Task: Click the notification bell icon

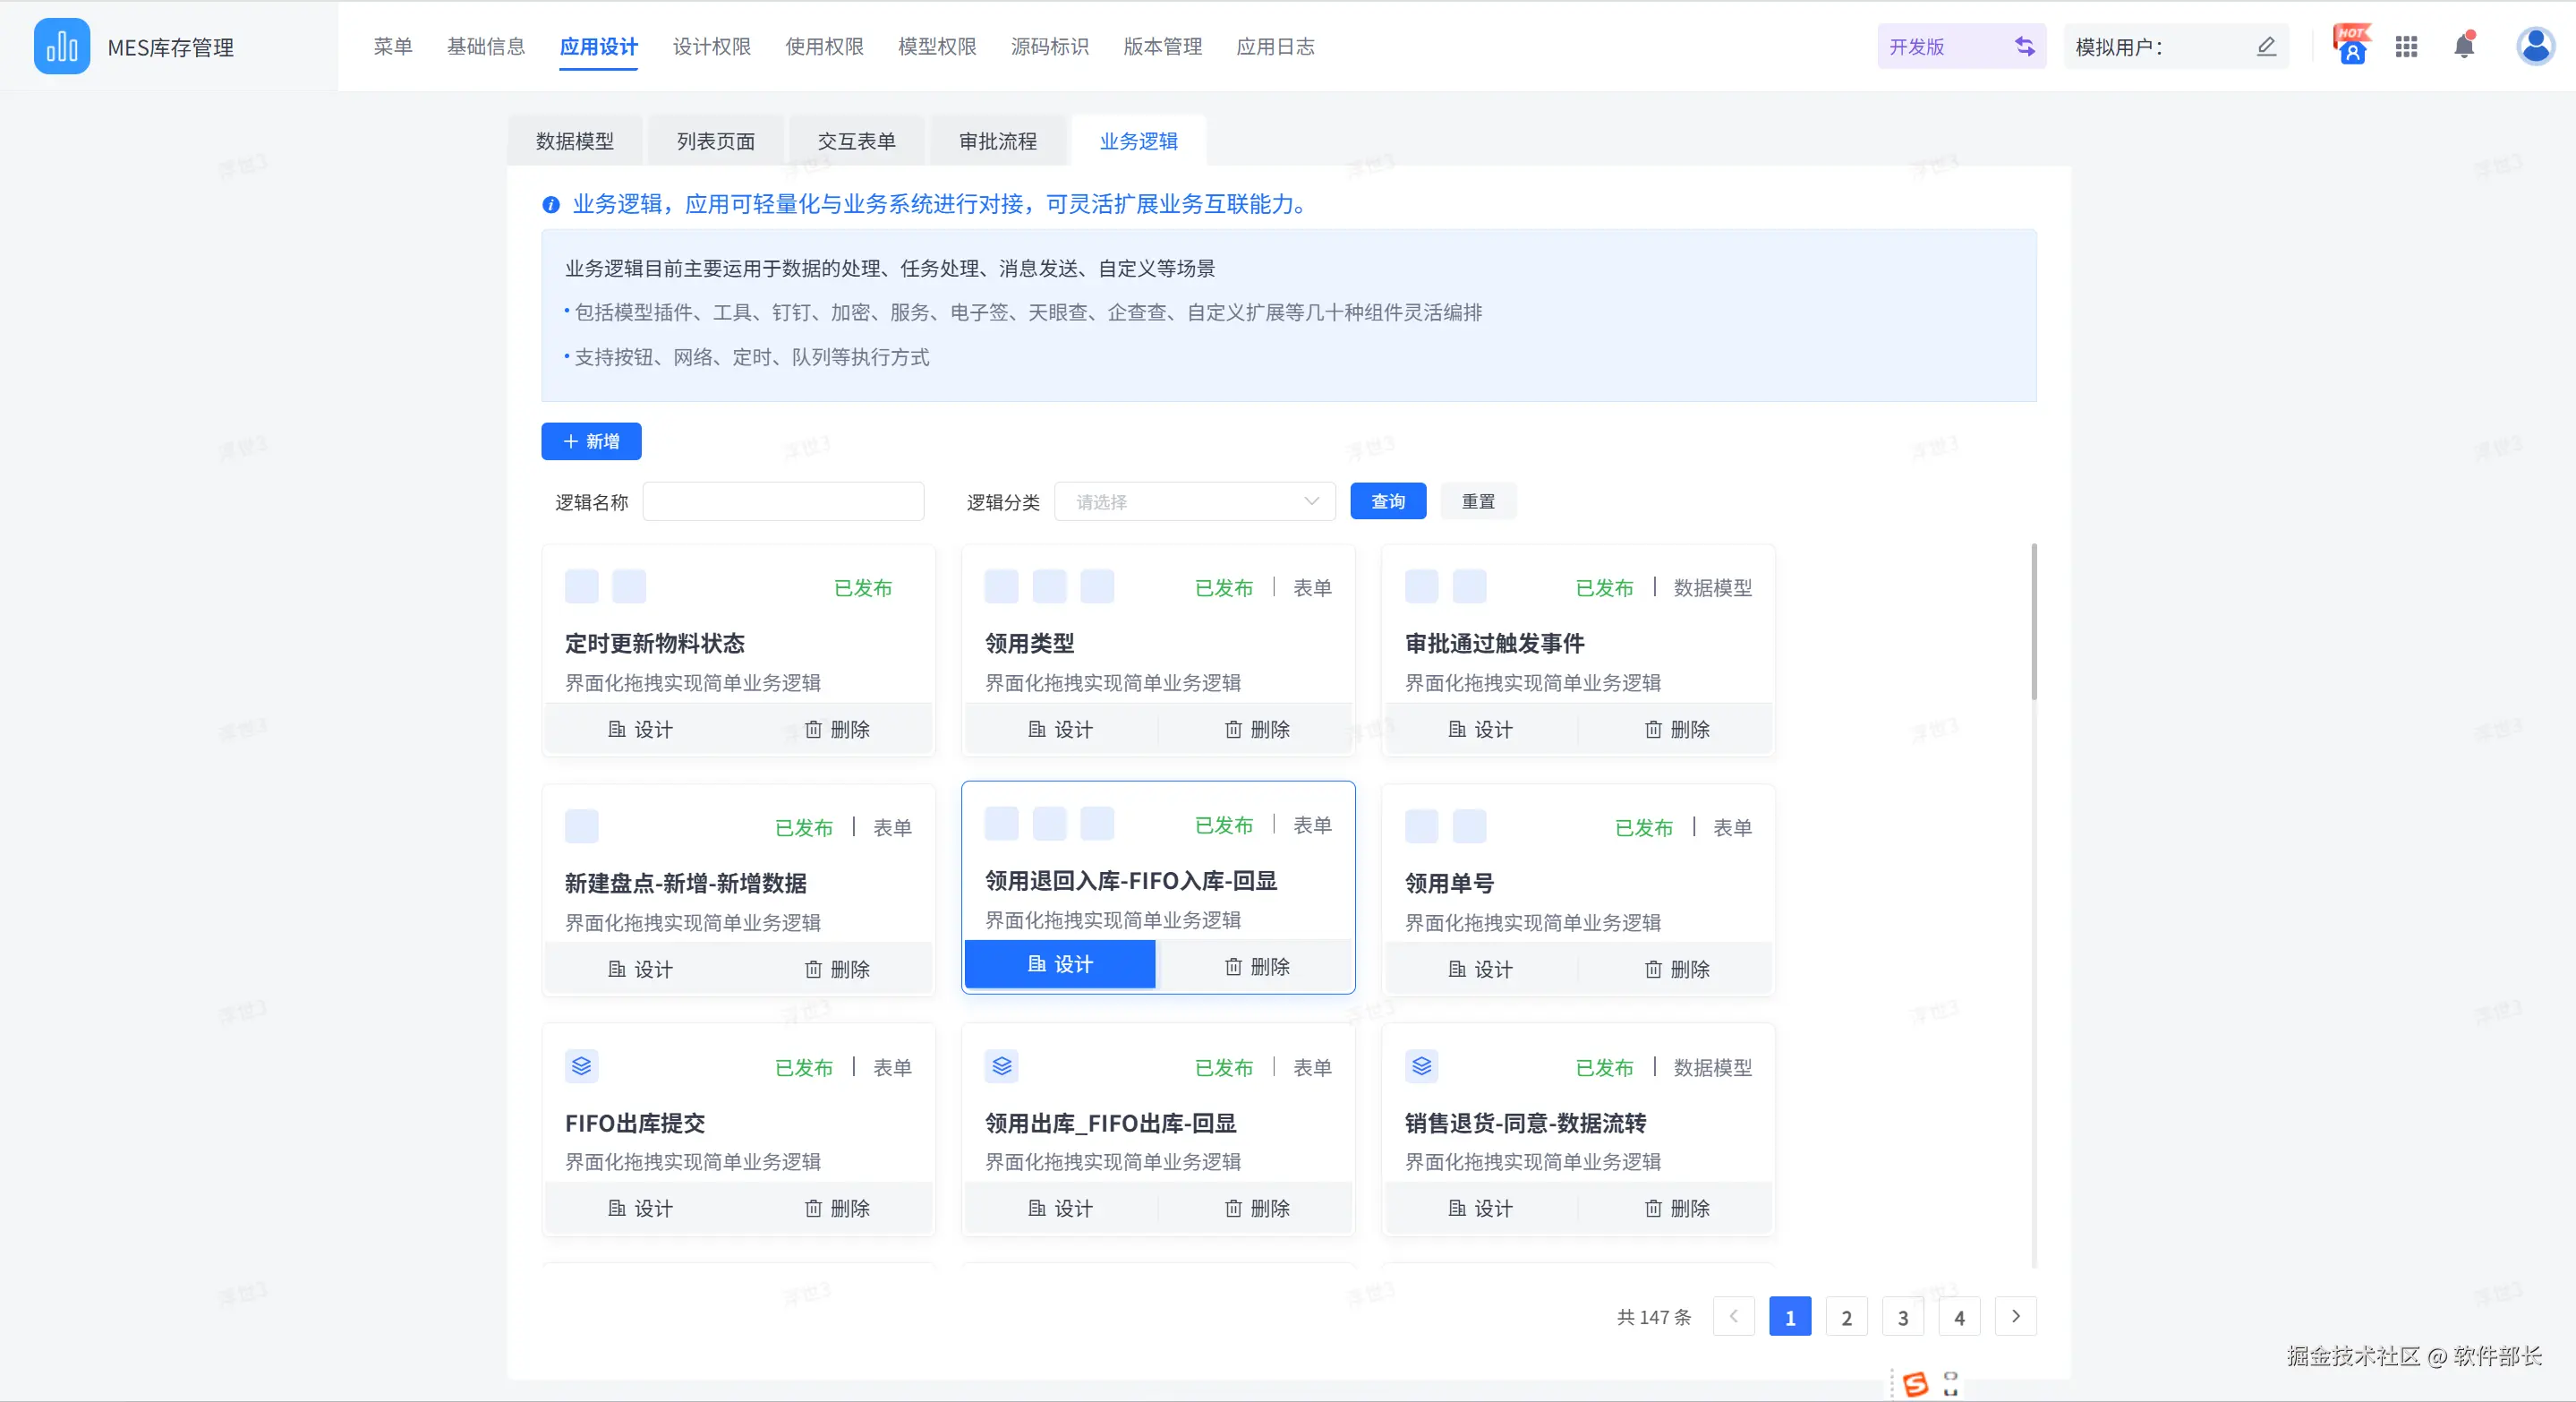Action: point(2464,46)
